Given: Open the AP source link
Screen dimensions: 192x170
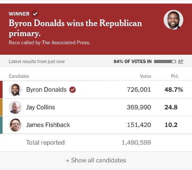Looking at the screenshot, I should tap(181, 61).
